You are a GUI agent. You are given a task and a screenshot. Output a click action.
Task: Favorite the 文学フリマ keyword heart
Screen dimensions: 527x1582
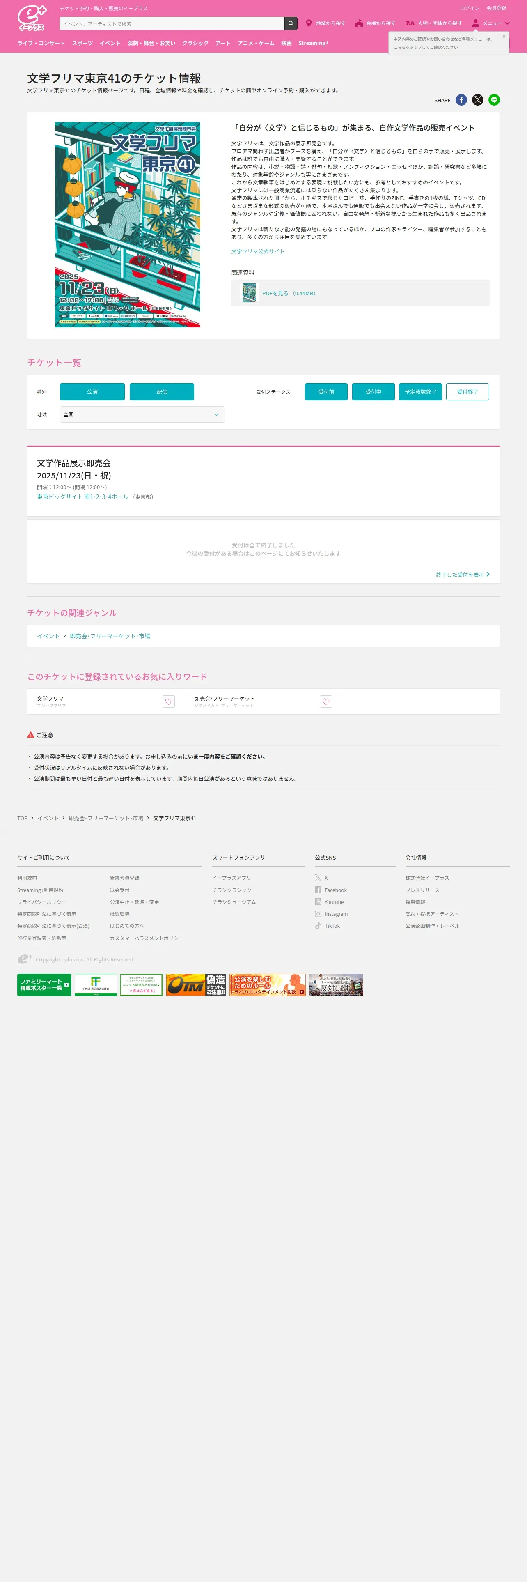(x=169, y=701)
